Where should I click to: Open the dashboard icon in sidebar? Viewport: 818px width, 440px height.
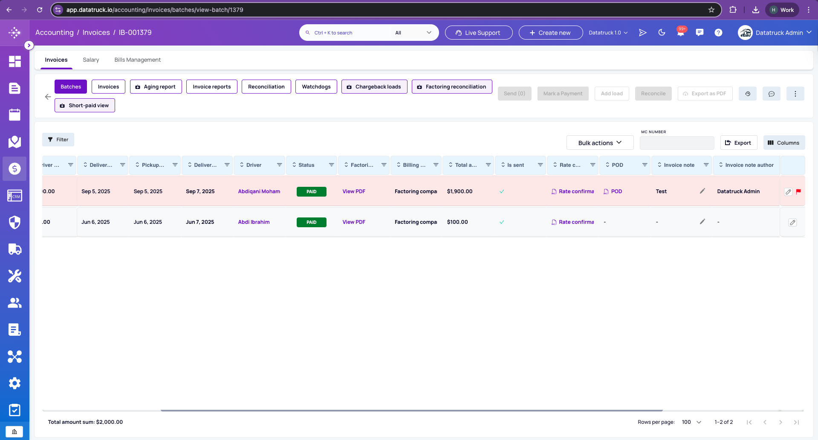click(14, 61)
